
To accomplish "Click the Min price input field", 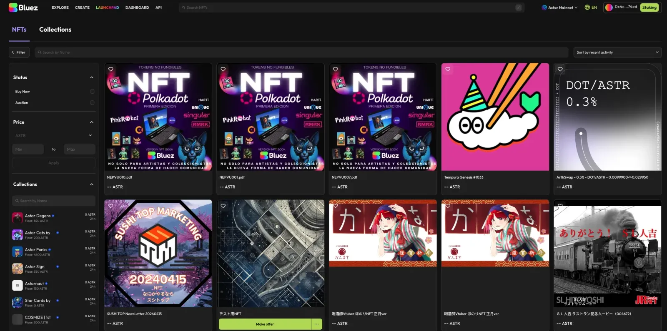I will [28, 149].
